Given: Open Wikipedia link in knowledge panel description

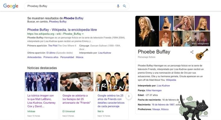Looking at the screenshot, I should pyautogui.click(x=171, y=80).
